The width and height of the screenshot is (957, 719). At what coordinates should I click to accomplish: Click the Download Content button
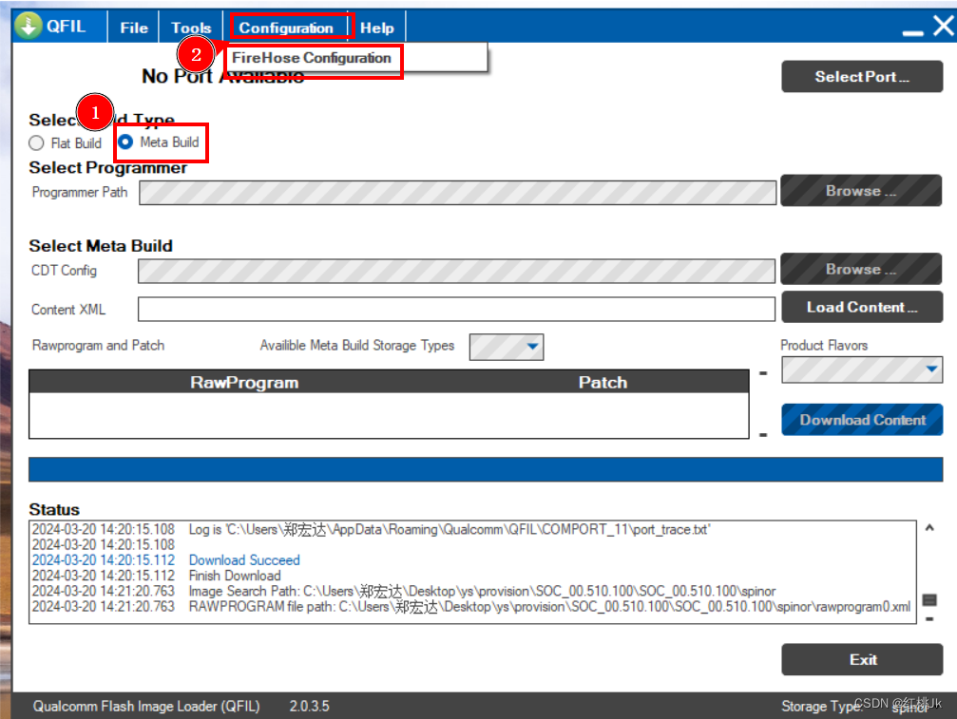click(862, 420)
